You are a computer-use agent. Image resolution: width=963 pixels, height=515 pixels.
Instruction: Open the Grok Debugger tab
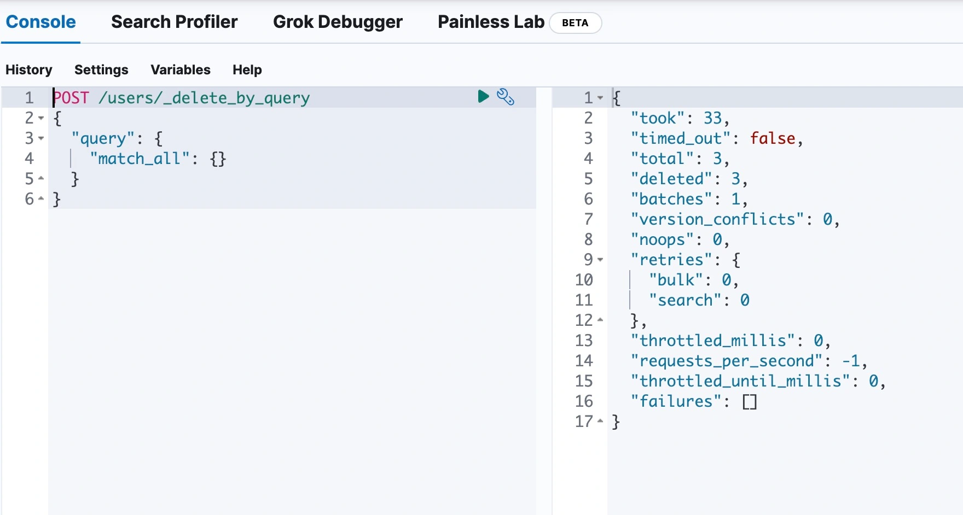click(x=338, y=22)
